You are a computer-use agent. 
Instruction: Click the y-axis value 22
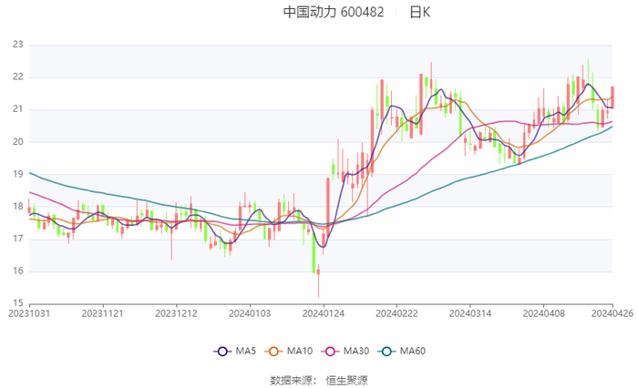tap(18, 77)
